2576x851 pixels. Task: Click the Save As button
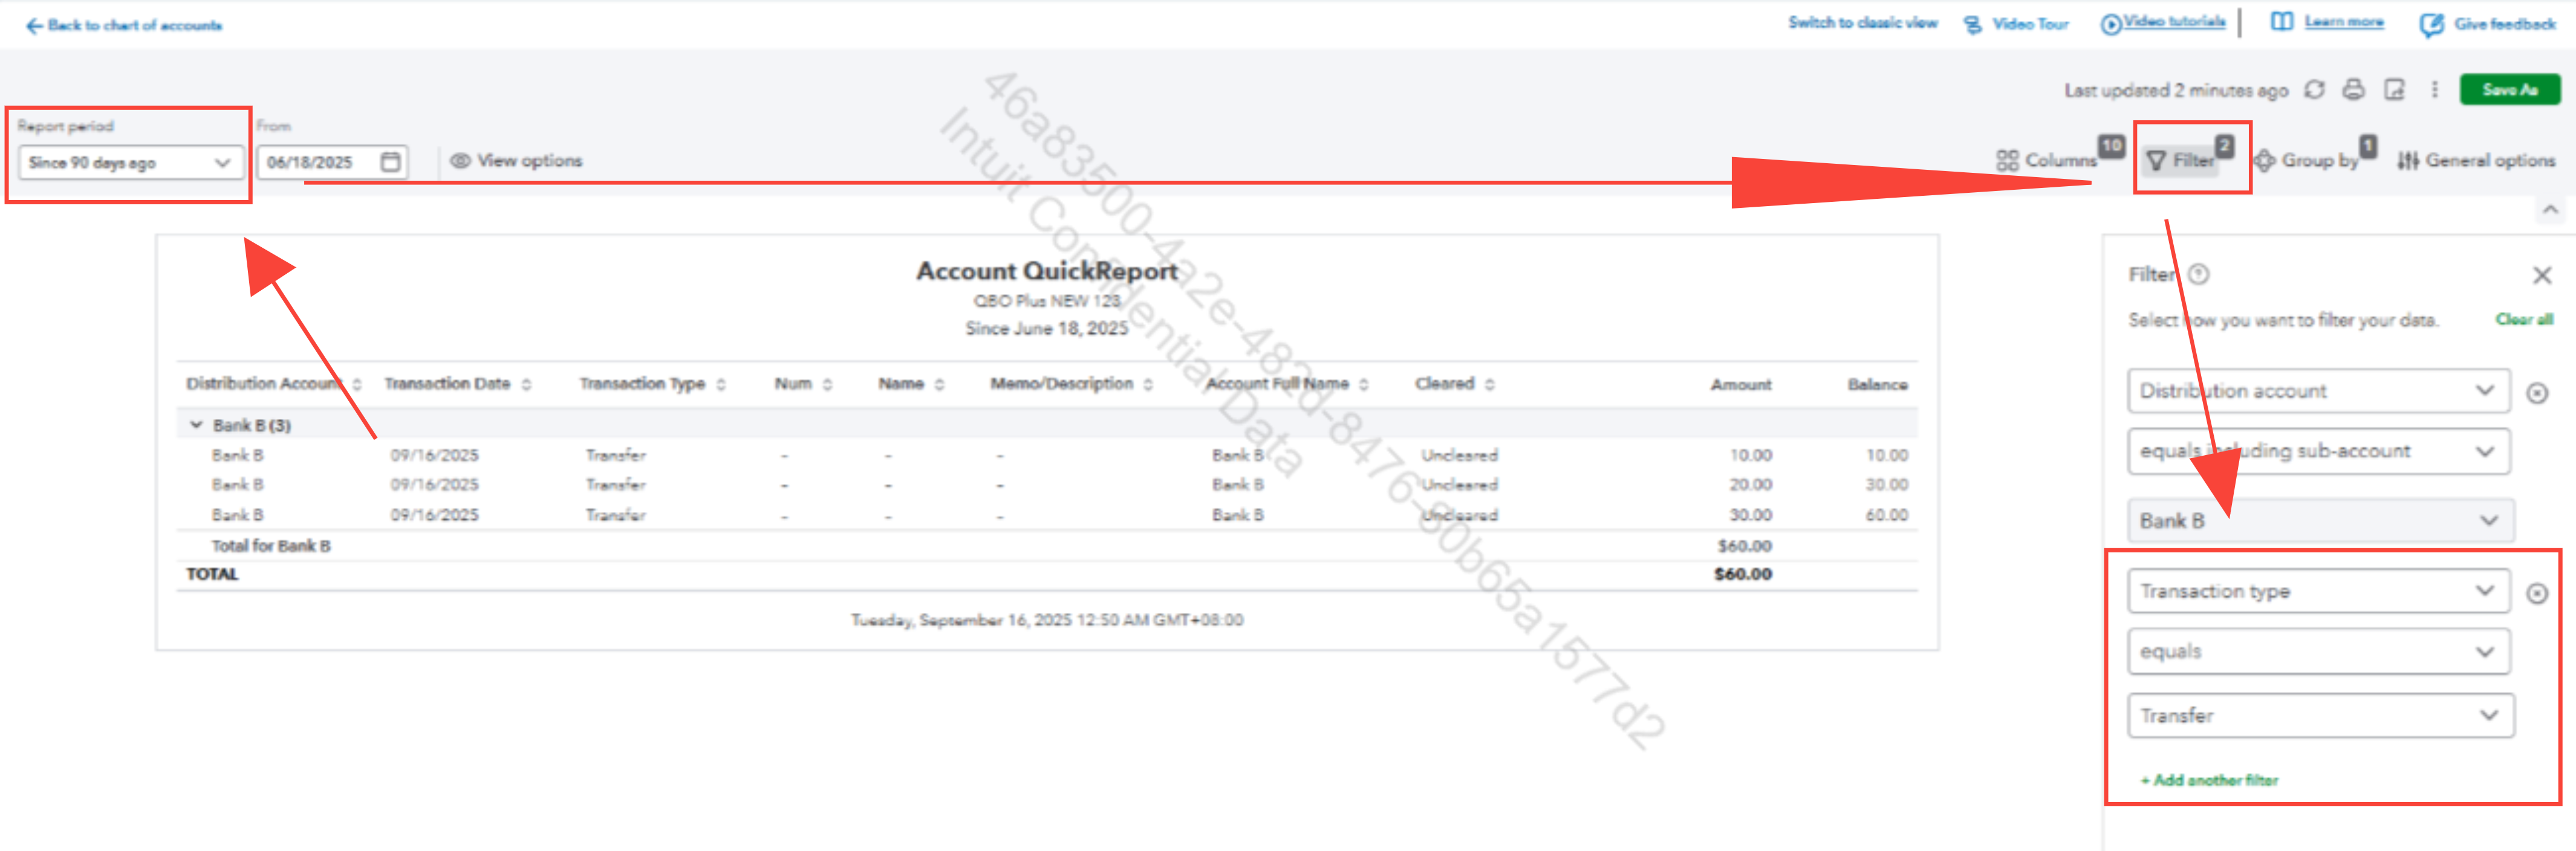(x=2509, y=90)
